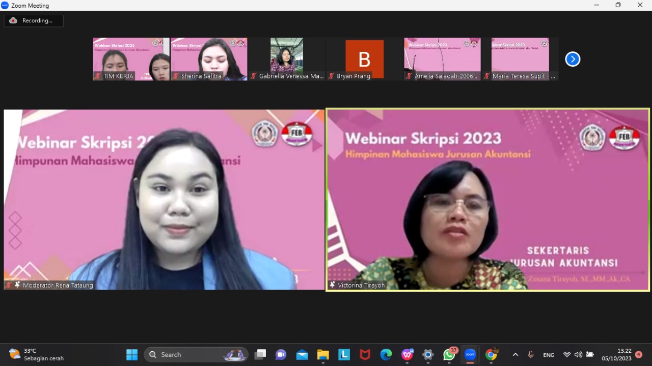Viewport: 652px width, 366px height.
Task: Open the clock and date flyout
Action: pos(616,355)
